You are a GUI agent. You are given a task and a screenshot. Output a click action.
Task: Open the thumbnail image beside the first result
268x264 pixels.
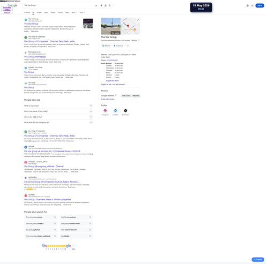pos(88,24)
